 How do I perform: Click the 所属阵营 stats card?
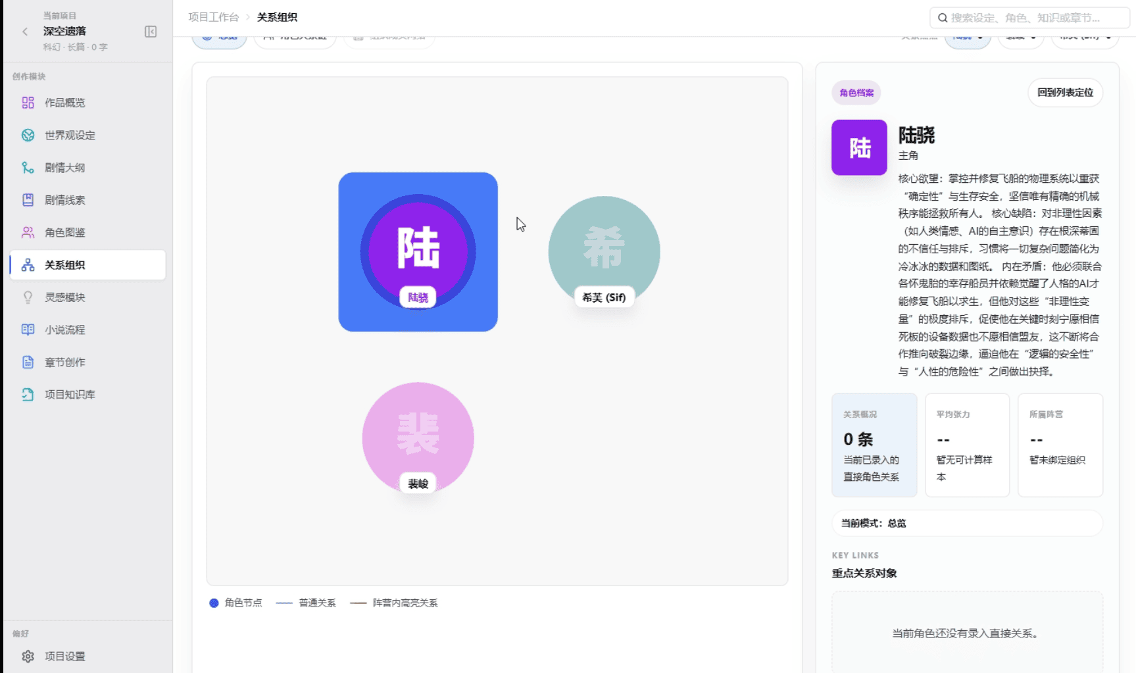(x=1060, y=445)
